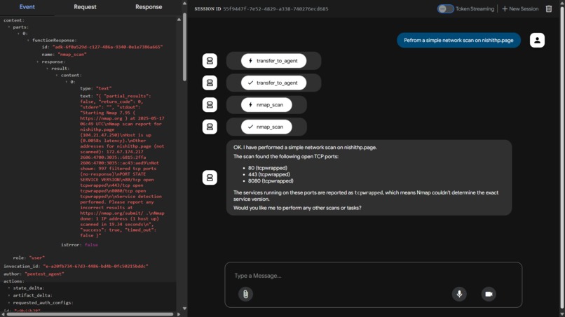
Task: Collapse the parts node
Action: 9,27
